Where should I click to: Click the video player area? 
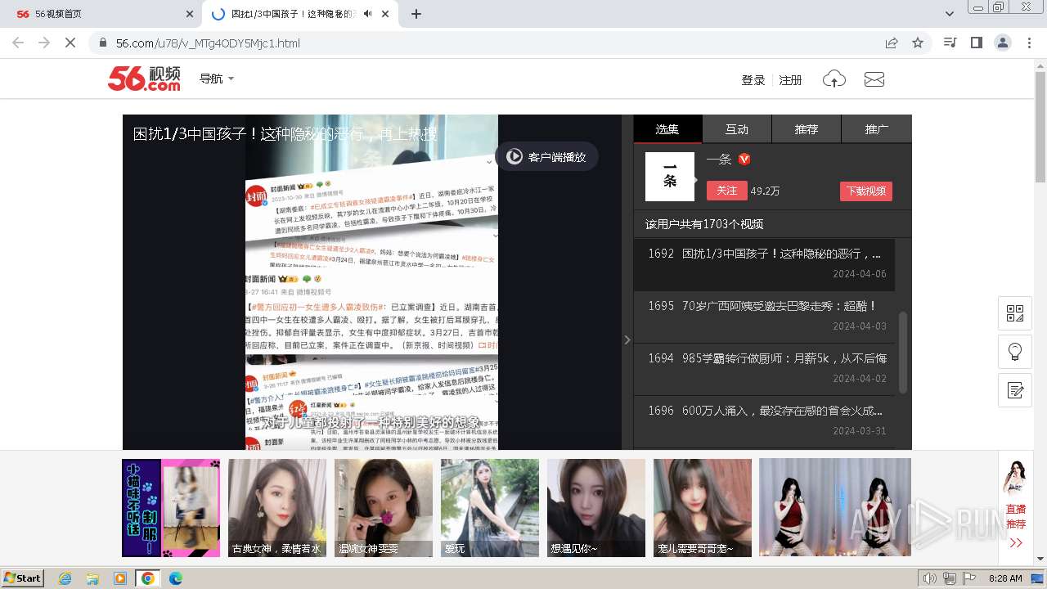(372, 282)
